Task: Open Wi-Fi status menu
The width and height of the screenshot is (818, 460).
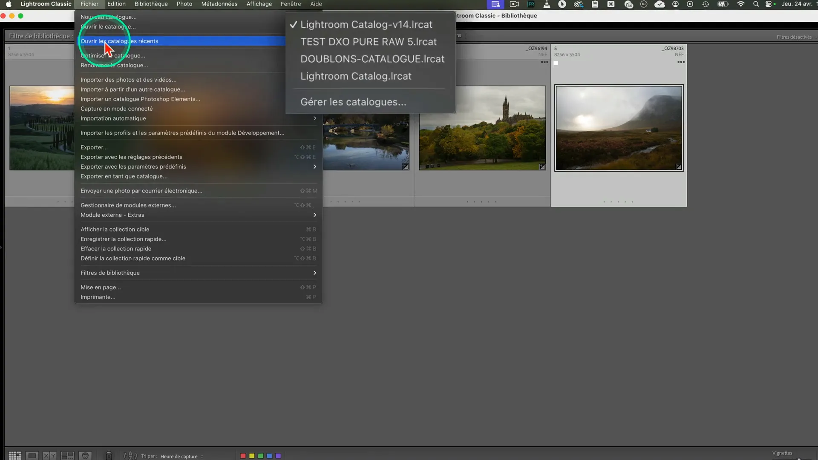Action: point(741,4)
